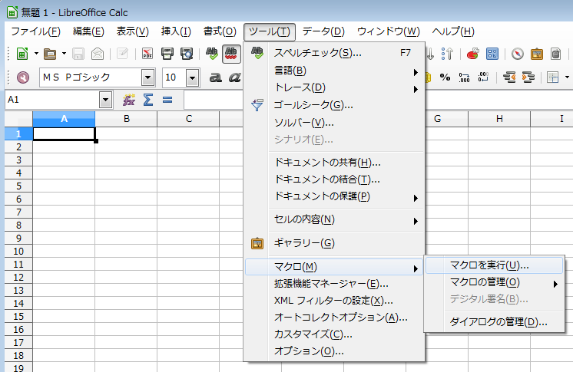Click the Add Decimal Place icon
Screen dimensions: 573x372
point(464,77)
